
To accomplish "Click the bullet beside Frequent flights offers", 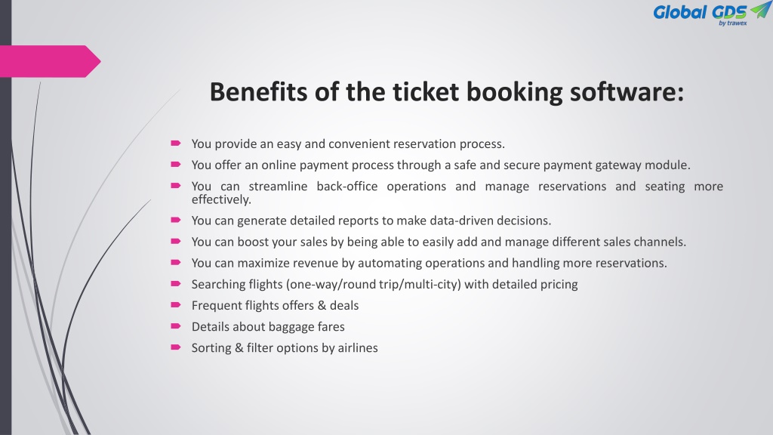I will tap(176, 305).
